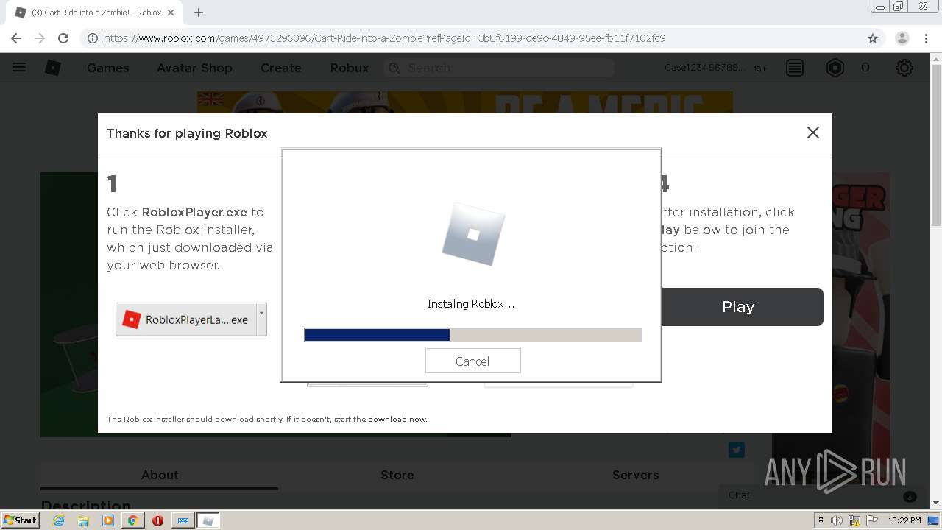942x530 pixels.
Task: Open the Roblox settings gear
Action: pyautogui.click(x=904, y=68)
